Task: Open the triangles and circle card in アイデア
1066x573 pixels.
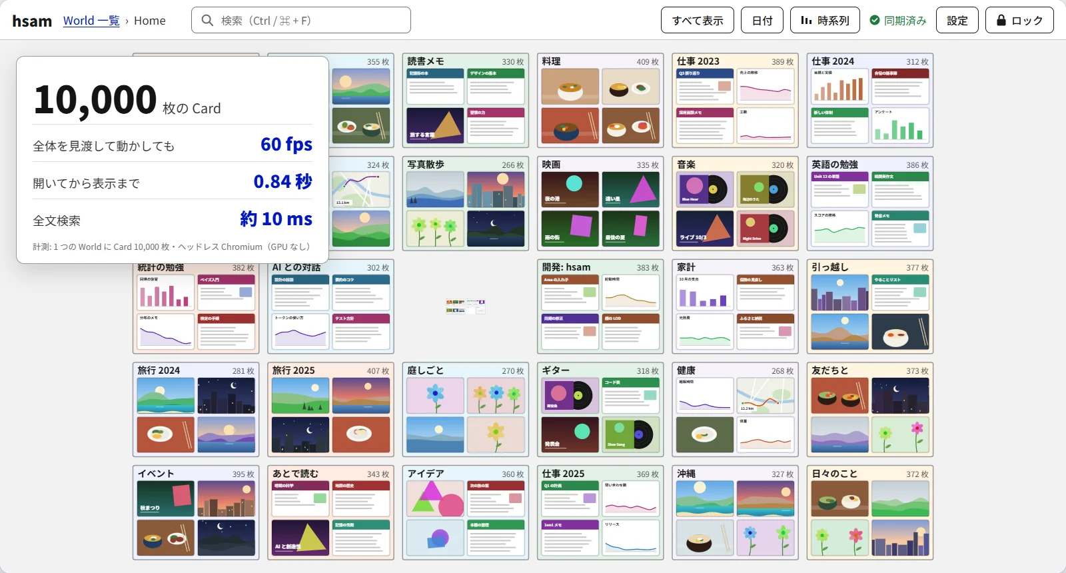Action: [435, 498]
